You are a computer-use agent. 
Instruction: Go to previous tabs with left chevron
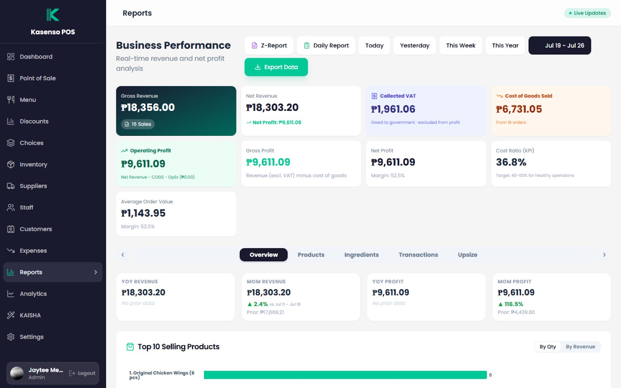[123, 255]
